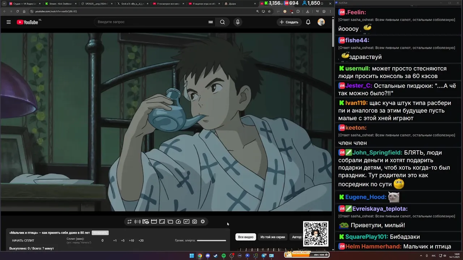
Task: Click username SquarePlay101 in chat
Action: (367, 237)
